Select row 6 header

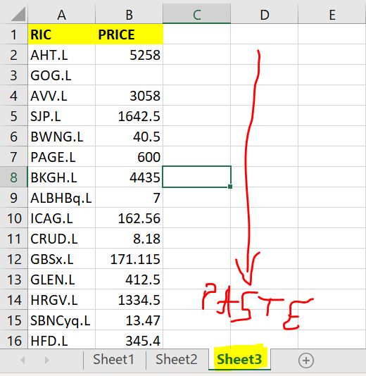pyautogui.click(x=13, y=136)
